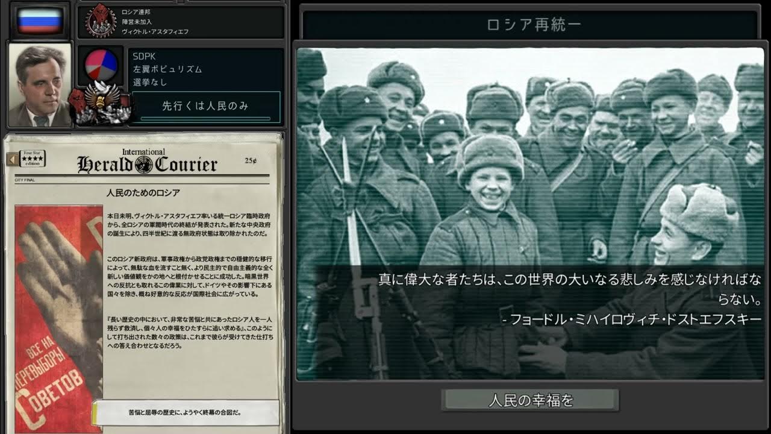The image size is (771, 434).
Task: Click the Soviet hand propaganda poster
Action: tap(58, 319)
